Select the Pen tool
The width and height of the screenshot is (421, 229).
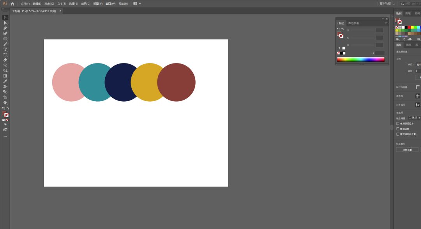pyautogui.click(x=5, y=28)
